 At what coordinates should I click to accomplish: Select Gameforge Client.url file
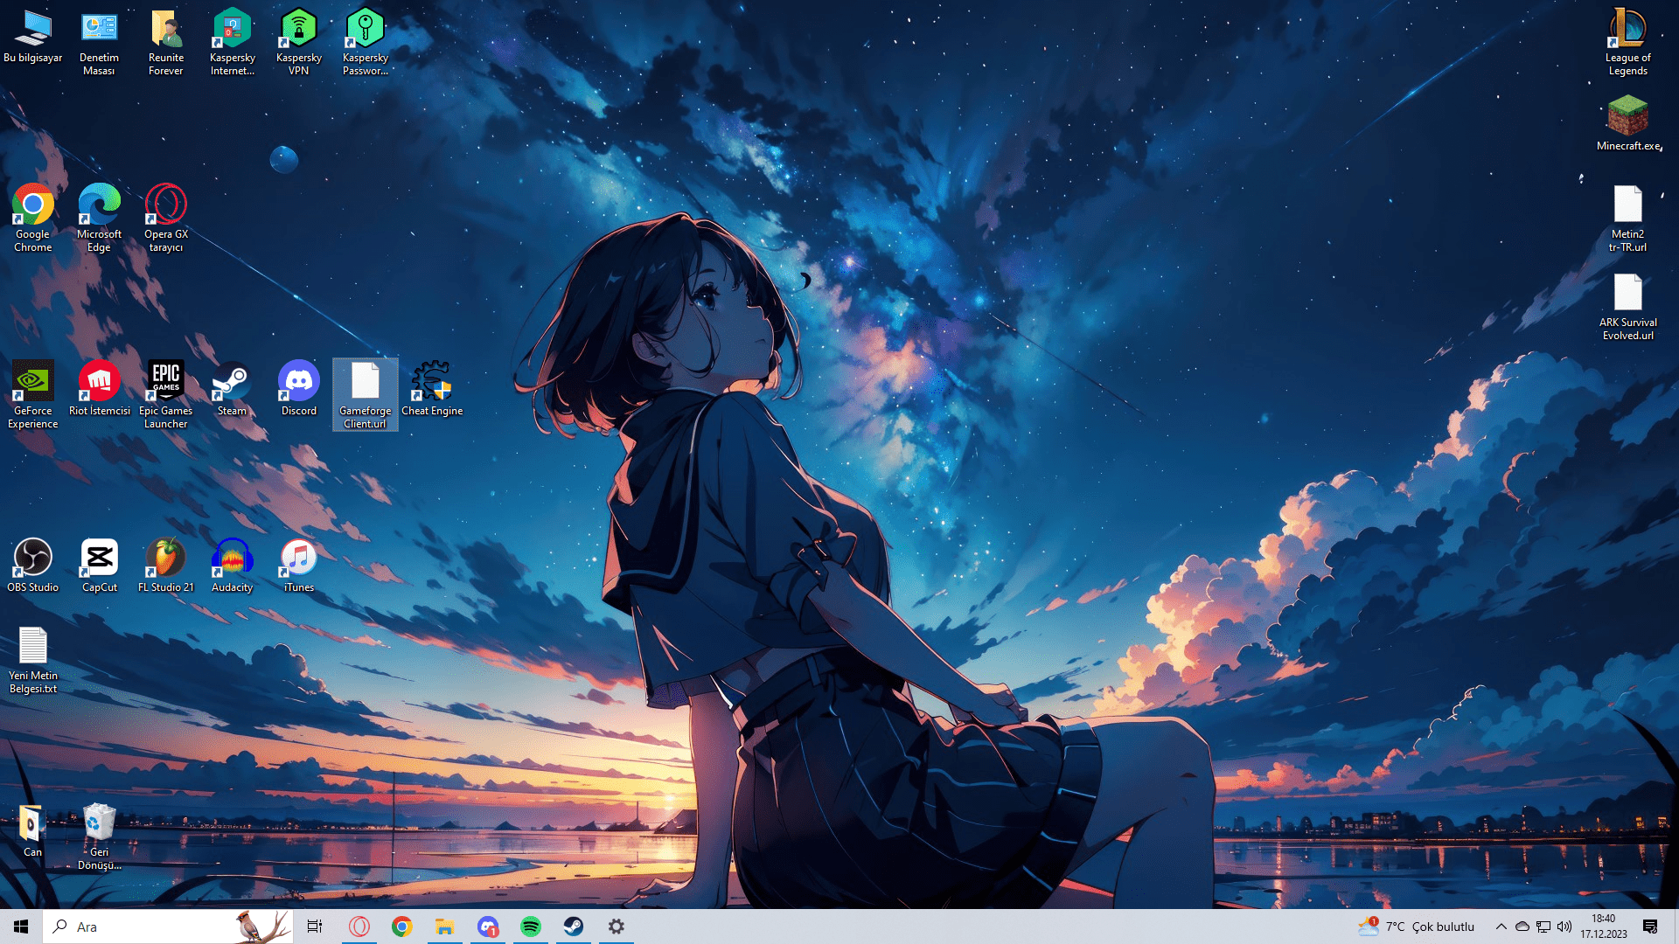(x=365, y=395)
